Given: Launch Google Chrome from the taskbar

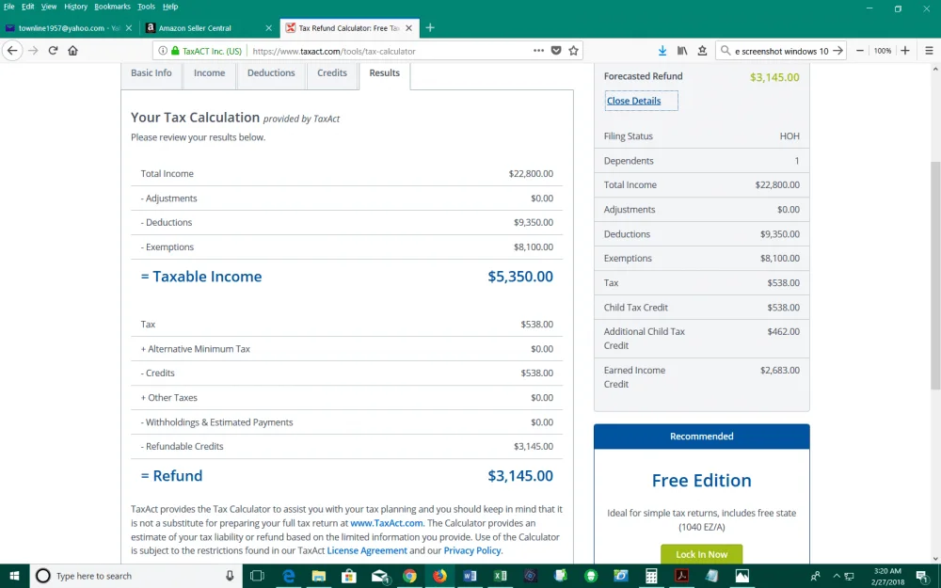Looking at the screenshot, I should pyautogui.click(x=409, y=576).
